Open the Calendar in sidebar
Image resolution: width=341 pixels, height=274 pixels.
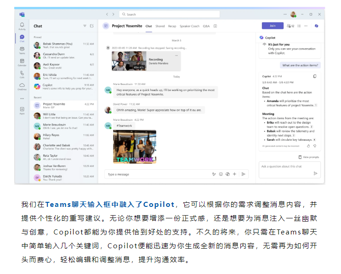click(22, 62)
